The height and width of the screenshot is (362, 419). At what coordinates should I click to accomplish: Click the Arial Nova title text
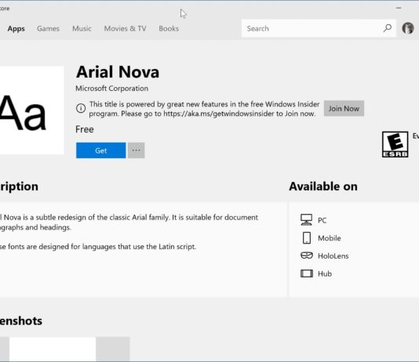click(118, 72)
